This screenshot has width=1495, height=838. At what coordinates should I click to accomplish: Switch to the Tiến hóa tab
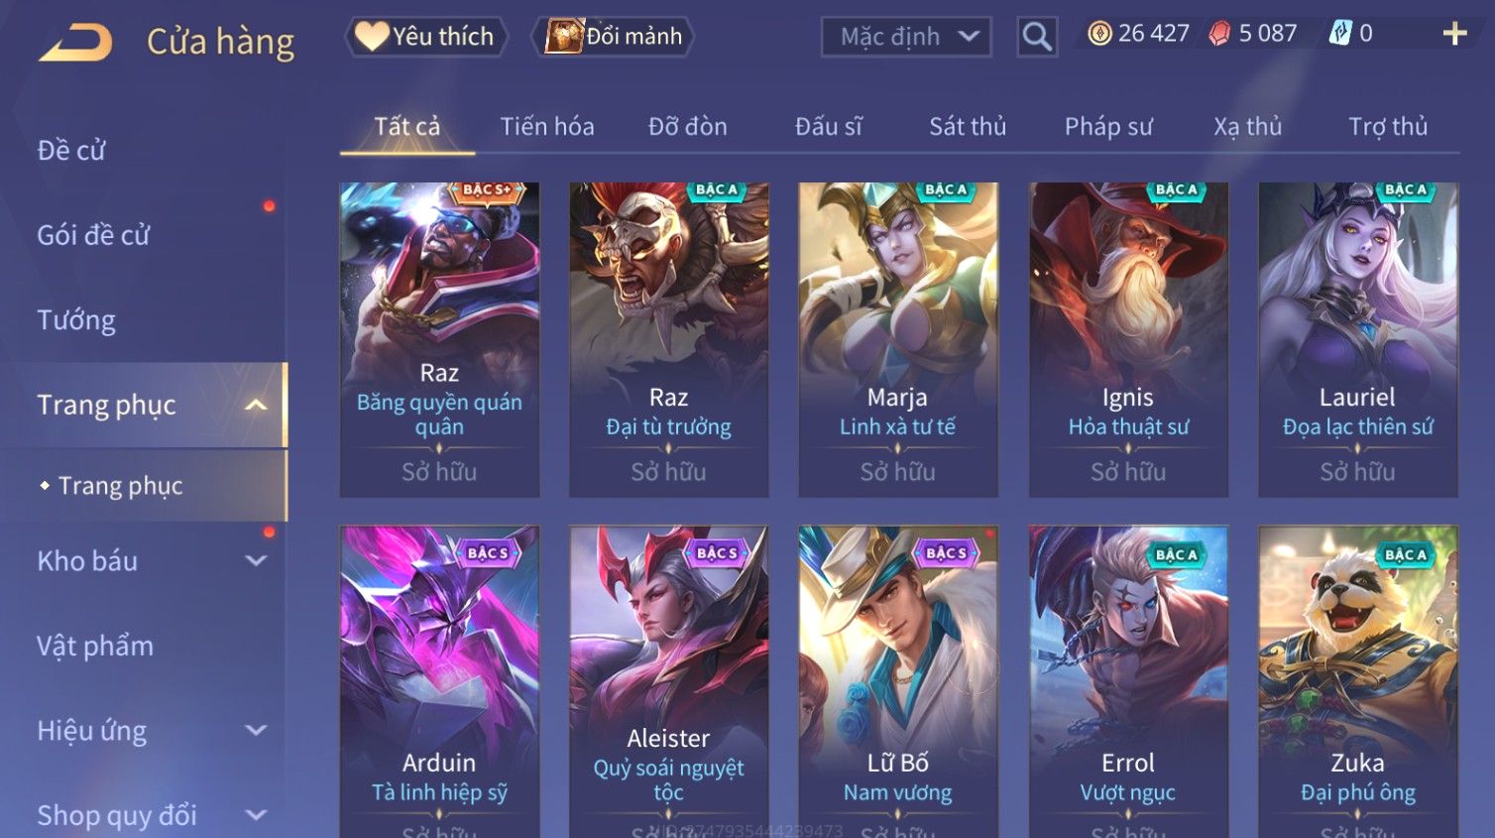click(x=547, y=127)
